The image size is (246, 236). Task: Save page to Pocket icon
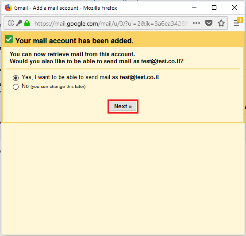pos(209,23)
